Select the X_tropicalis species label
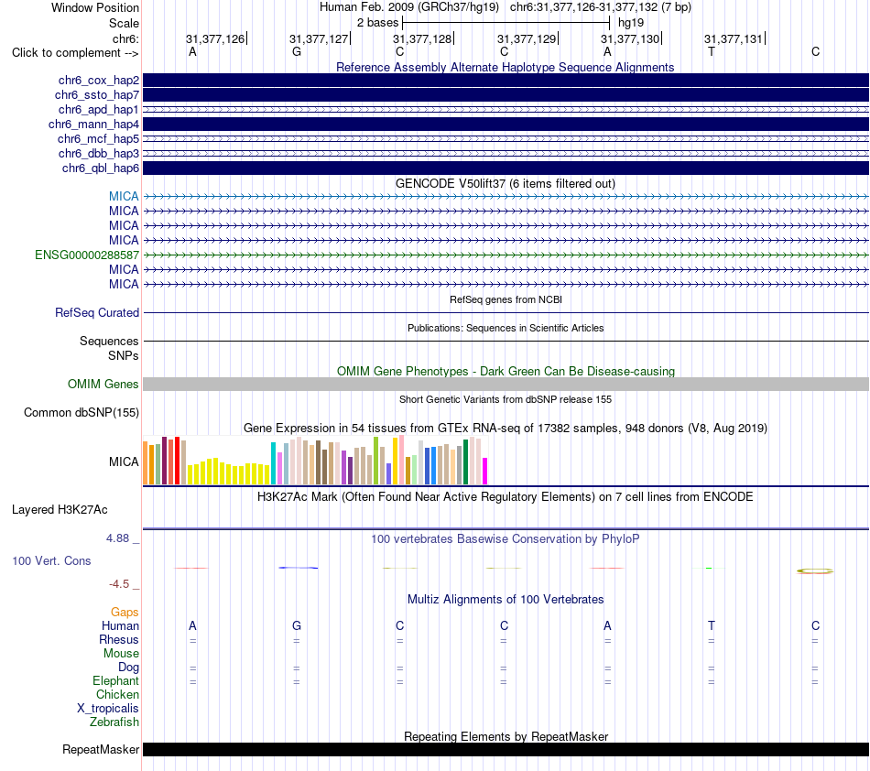Image resolution: width=870 pixels, height=771 pixels. [x=108, y=709]
